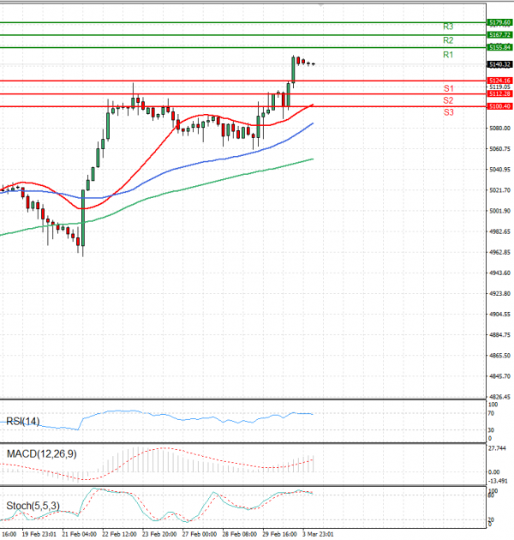
Task: Click the RSI 30 level value
Action: point(491,430)
